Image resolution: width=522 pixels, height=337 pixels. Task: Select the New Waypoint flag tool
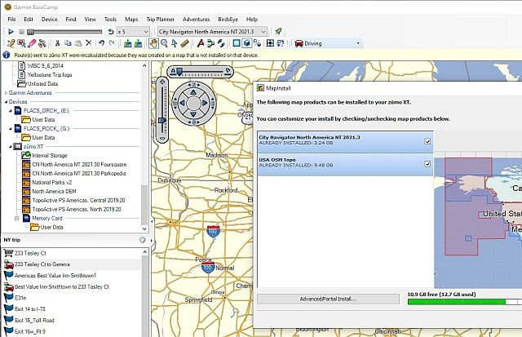(x=201, y=43)
